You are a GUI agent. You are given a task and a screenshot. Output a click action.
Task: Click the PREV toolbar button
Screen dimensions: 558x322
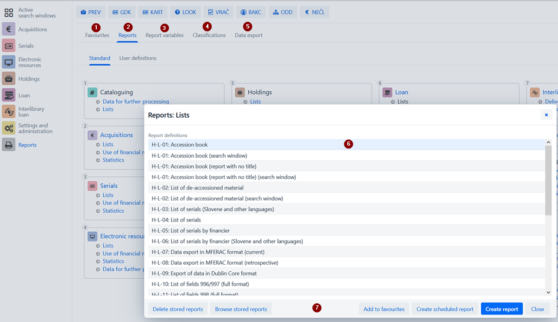(x=91, y=12)
